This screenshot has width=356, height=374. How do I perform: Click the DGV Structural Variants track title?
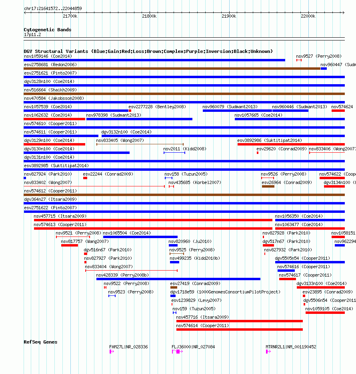pos(148,51)
